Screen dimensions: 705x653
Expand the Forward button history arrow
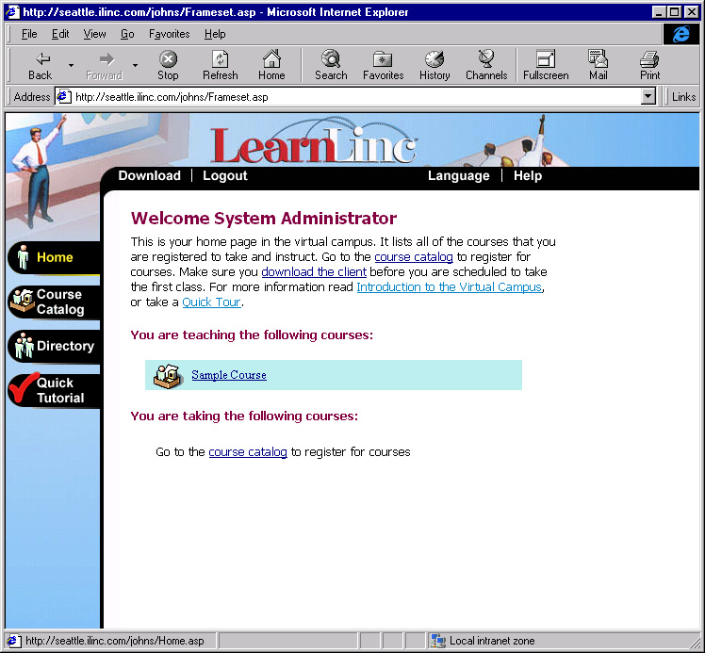(135, 65)
